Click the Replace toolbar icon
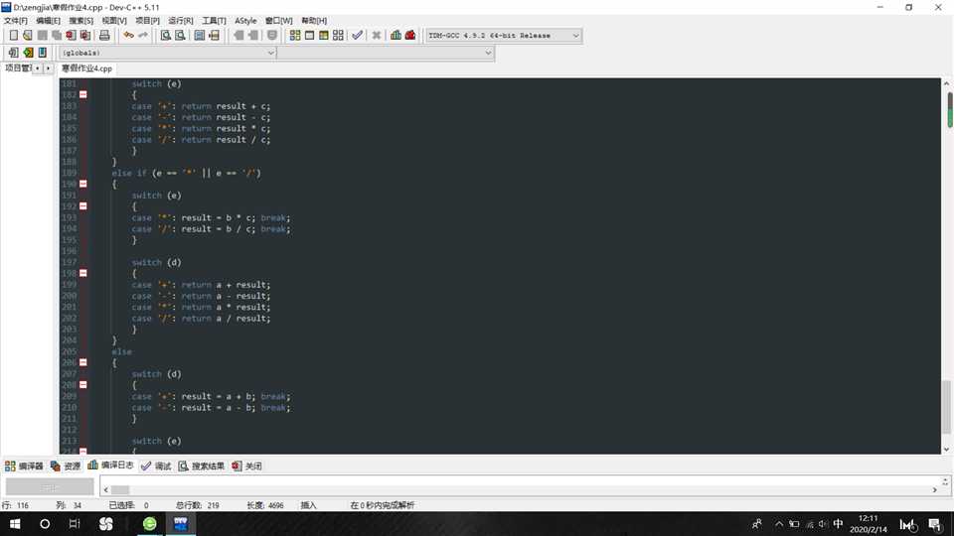The image size is (954, 536). (180, 36)
